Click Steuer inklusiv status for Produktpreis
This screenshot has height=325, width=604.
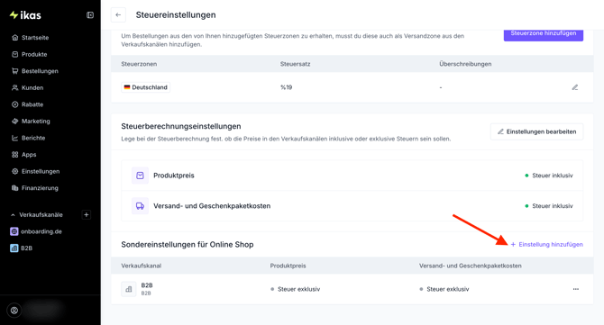click(549, 176)
